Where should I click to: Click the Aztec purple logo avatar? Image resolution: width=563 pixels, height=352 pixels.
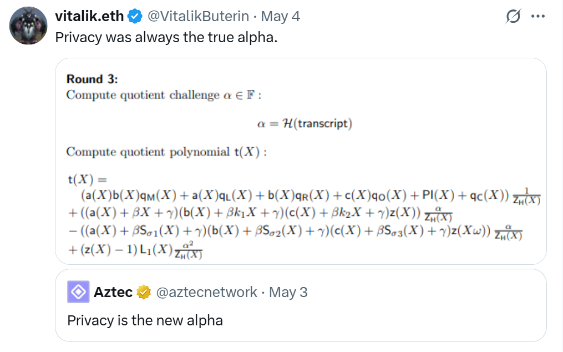[78, 291]
